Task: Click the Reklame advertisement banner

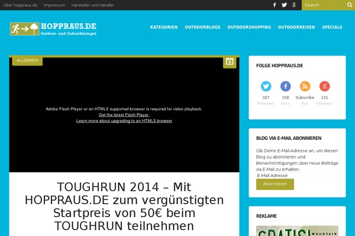Action: coord(297,231)
